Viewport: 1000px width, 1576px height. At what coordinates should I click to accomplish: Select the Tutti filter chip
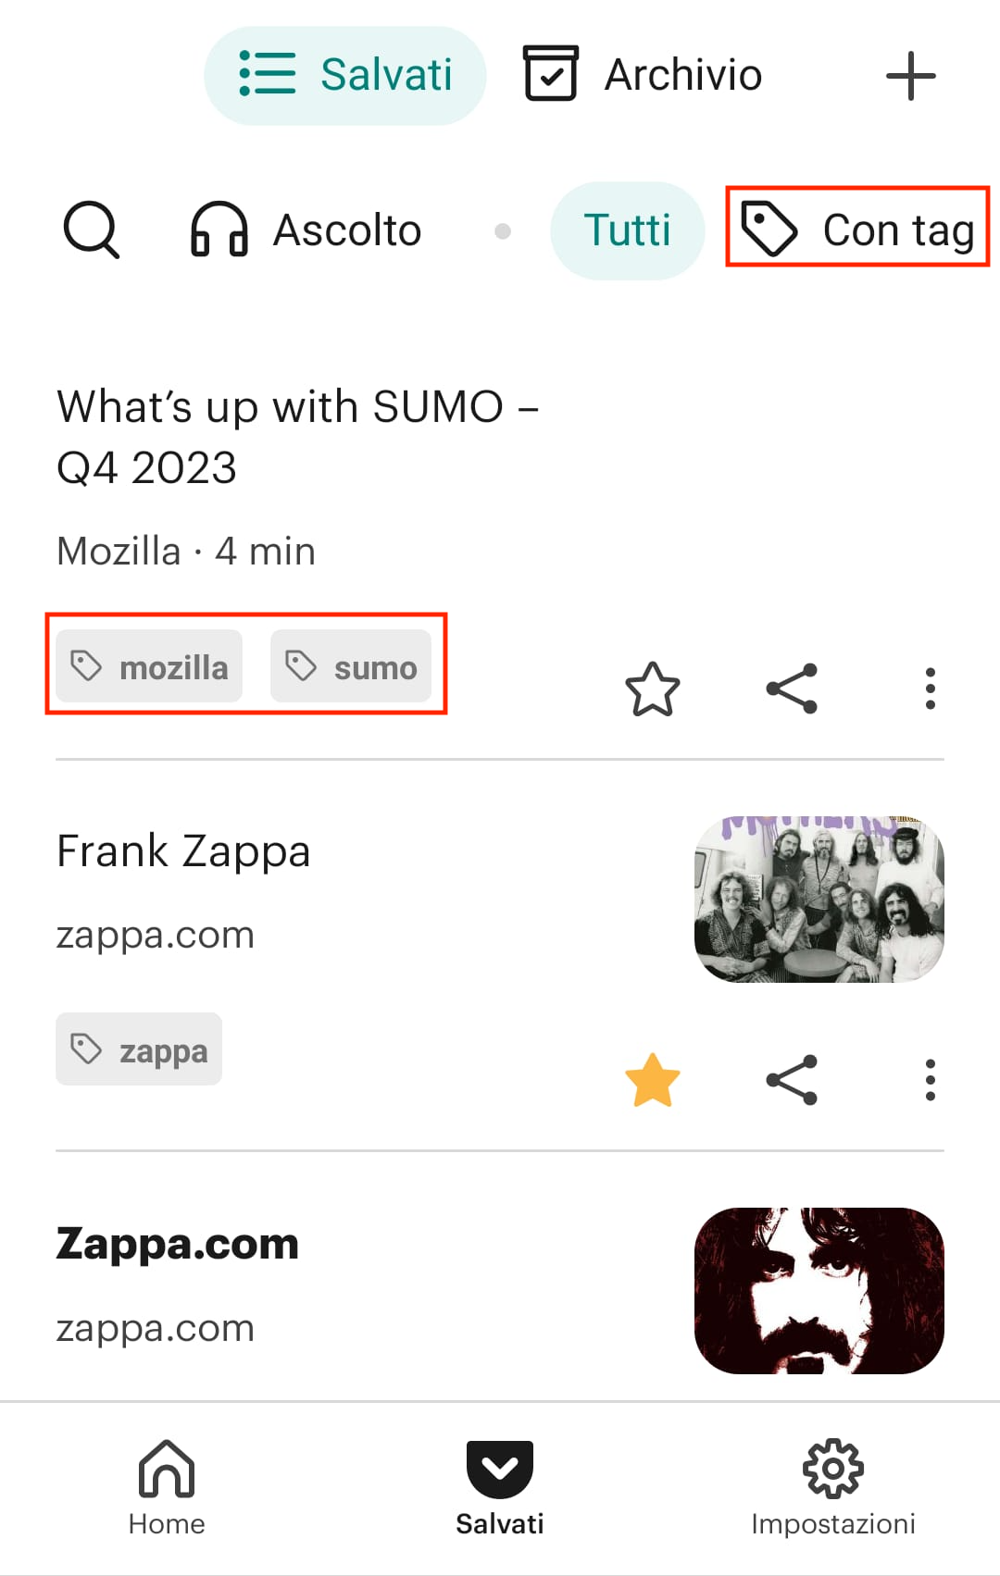tap(627, 230)
